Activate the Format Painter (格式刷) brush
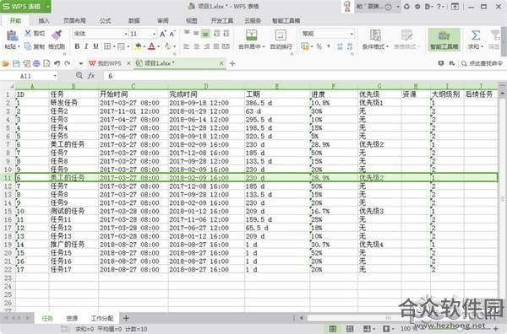The width and height of the screenshot is (507, 334). coord(57,35)
